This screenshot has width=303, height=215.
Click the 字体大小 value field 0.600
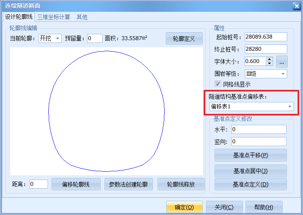click(x=255, y=61)
